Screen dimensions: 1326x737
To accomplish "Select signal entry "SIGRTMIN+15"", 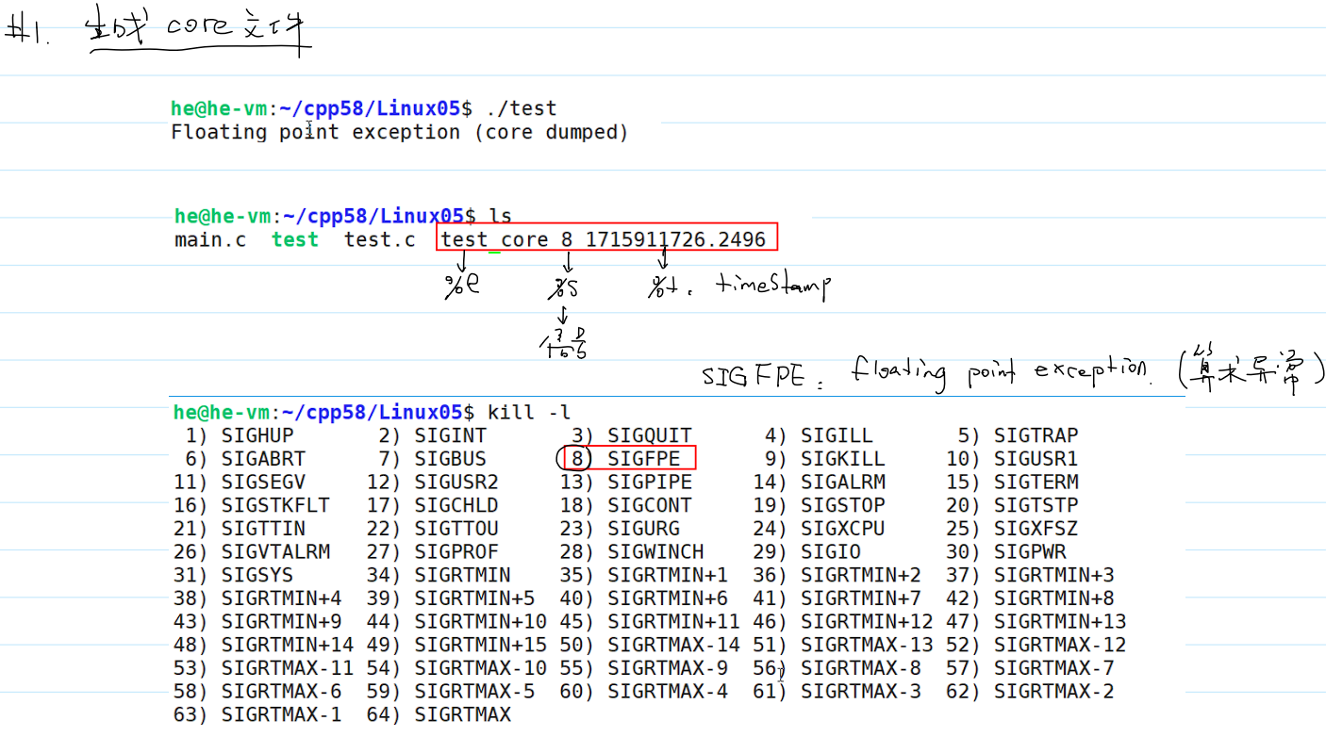I will pos(481,645).
